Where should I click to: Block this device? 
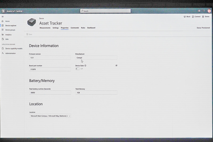point(187,17)
